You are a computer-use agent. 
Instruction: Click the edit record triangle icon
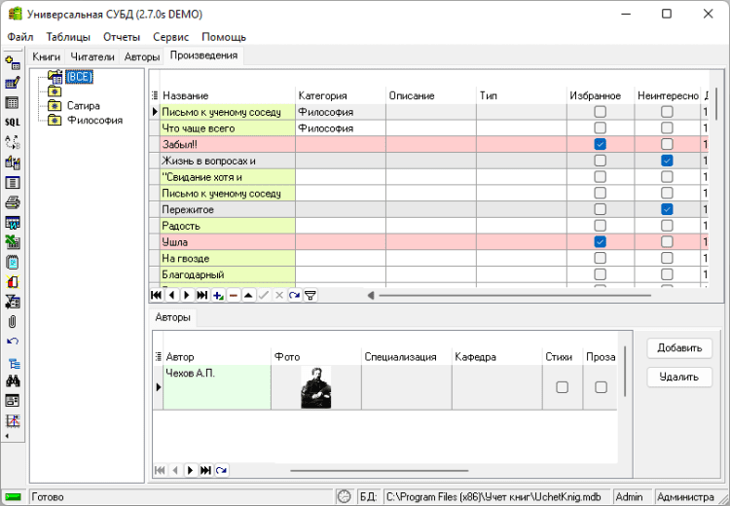click(x=248, y=295)
